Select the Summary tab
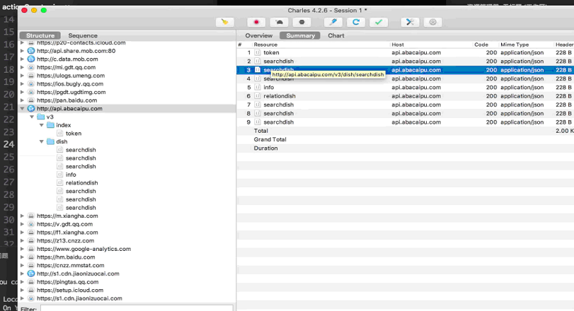Screen dimensions: 574x311 tap(300, 35)
